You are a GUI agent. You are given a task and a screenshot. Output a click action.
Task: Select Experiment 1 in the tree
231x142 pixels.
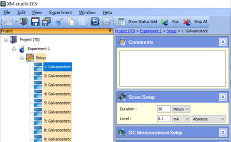tap(39, 49)
